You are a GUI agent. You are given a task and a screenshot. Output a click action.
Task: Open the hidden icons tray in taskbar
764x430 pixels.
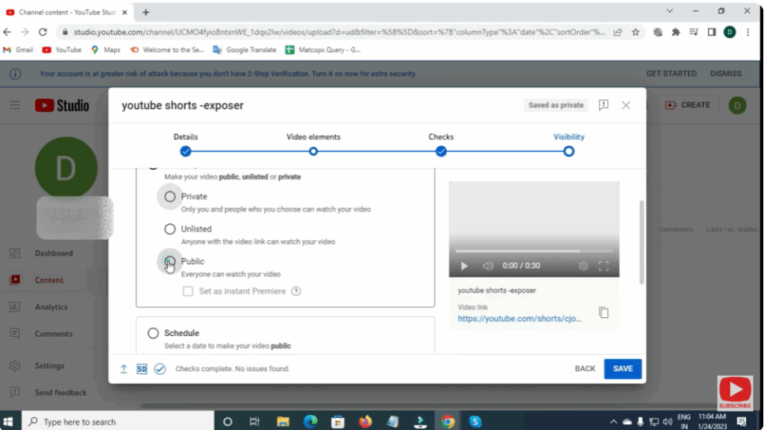613,421
